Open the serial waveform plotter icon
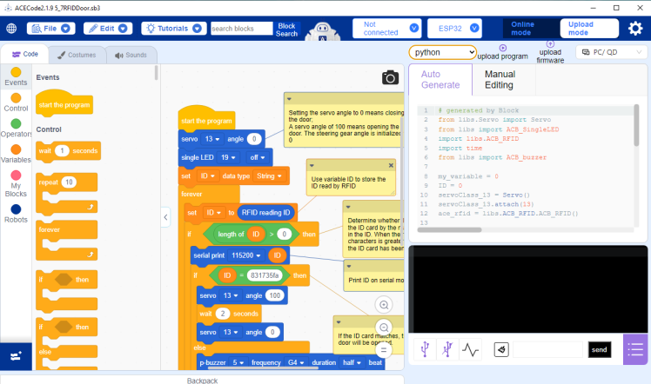 click(470, 349)
